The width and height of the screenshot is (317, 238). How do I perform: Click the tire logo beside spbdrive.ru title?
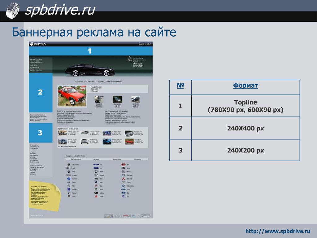tap(13, 10)
